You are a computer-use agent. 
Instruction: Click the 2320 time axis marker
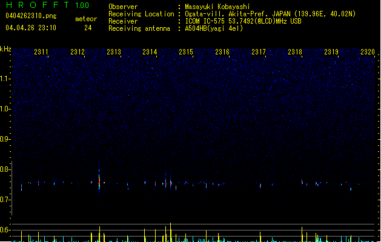(368, 52)
